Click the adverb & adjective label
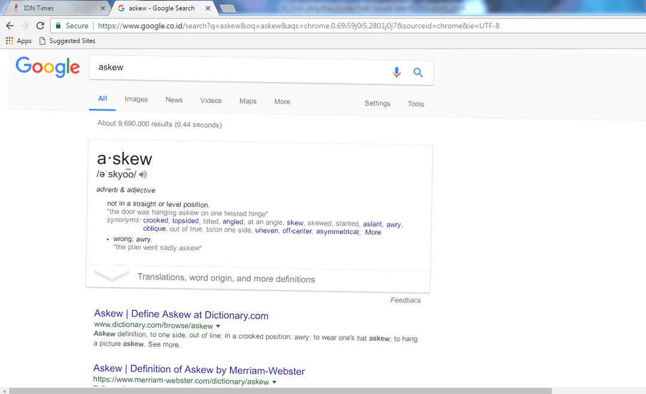The width and height of the screenshot is (646, 394). (126, 190)
